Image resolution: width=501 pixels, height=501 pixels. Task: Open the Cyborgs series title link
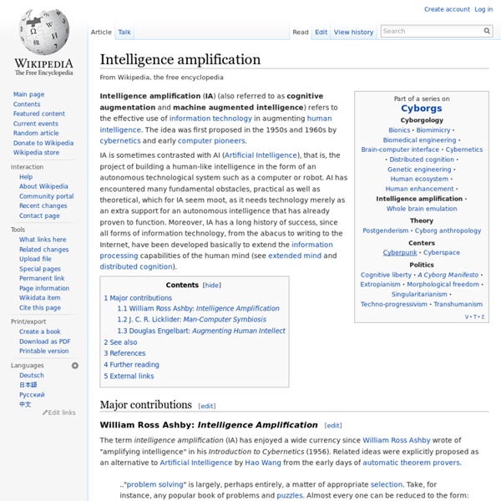tap(422, 109)
